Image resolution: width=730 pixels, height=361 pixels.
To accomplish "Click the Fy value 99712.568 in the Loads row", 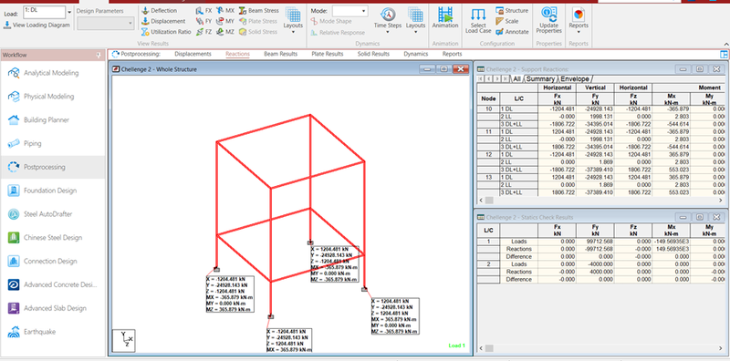I will 595,242.
